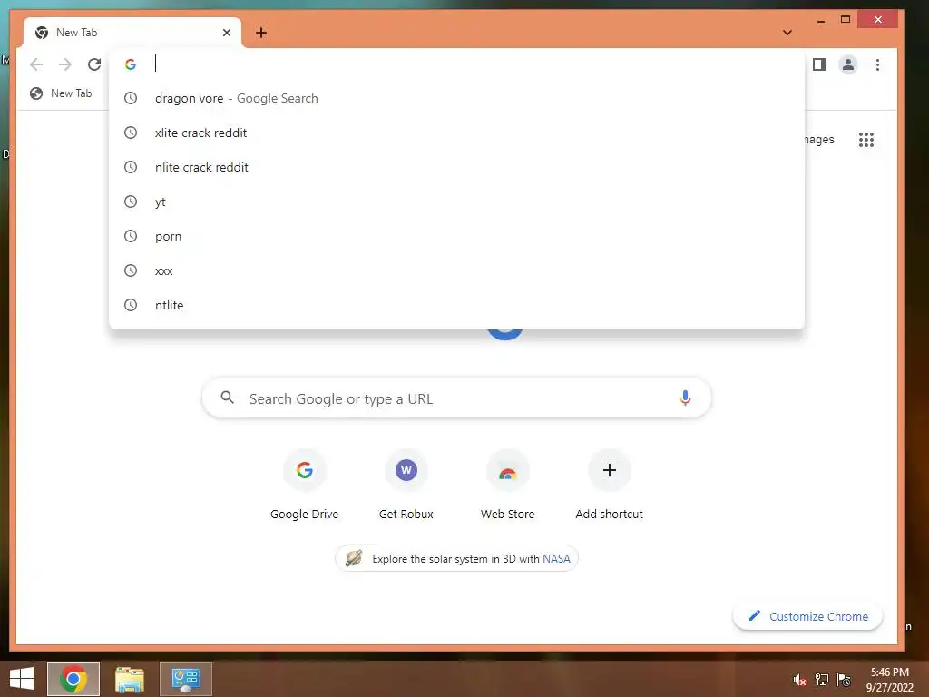Open the Windows Start menu

[22, 679]
